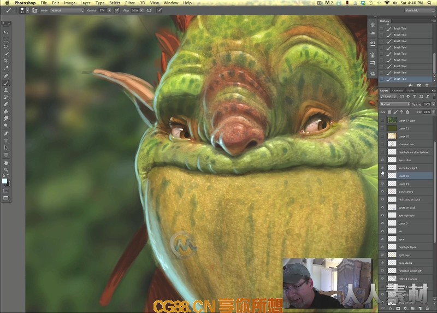This screenshot has width=437, height=313.
Task: Select the History Brush tool
Action: 6,97
